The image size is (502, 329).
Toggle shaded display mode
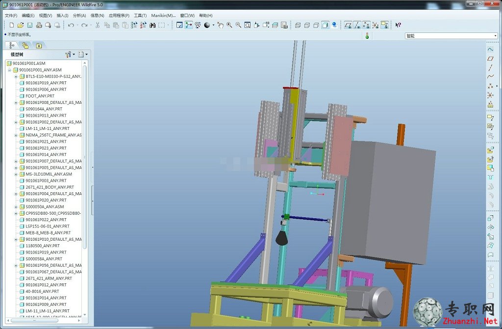click(326, 25)
